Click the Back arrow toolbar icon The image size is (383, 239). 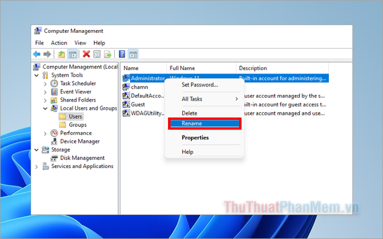click(37, 54)
